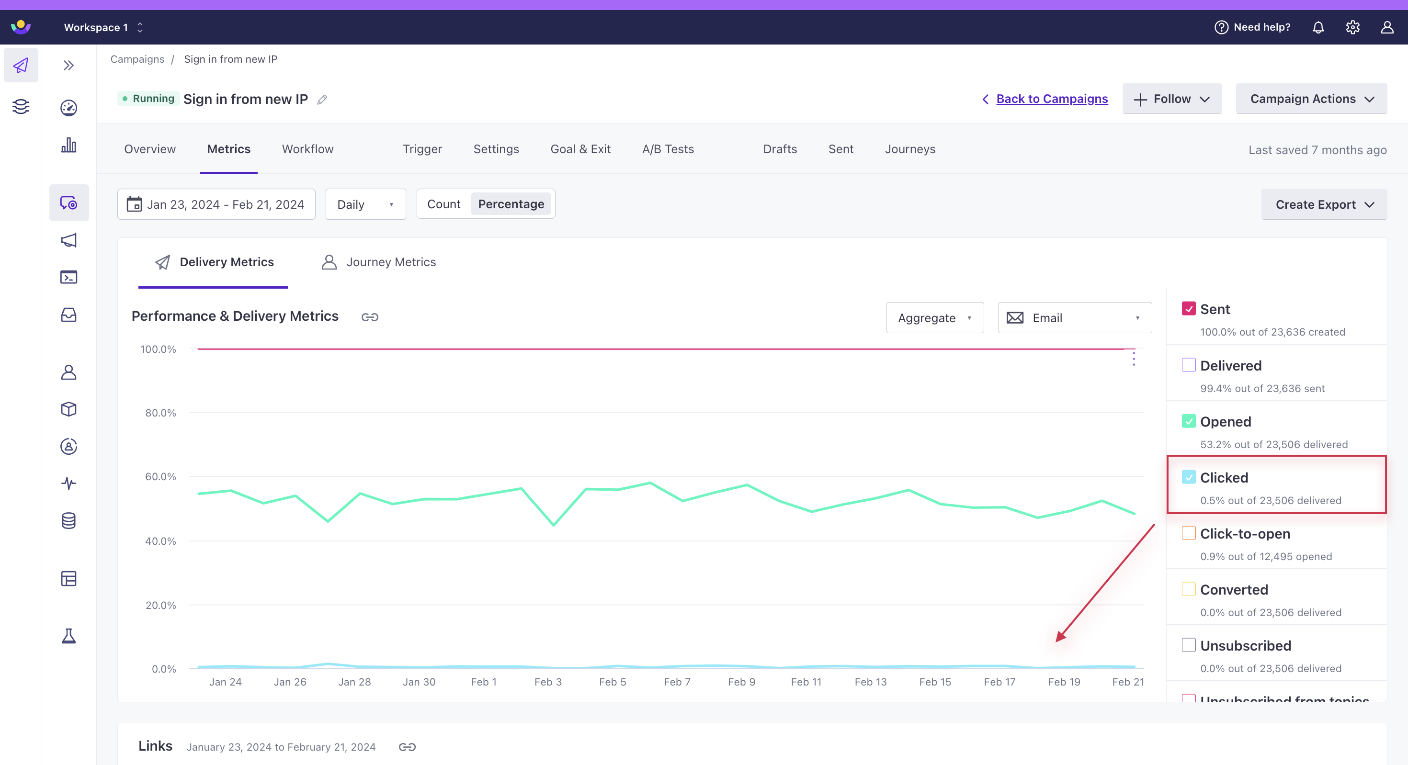Viewport: 1408px width, 765px height.
Task: Open the activity pulse sidebar icon
Action: pyautogui.click(x=68, y=484)
